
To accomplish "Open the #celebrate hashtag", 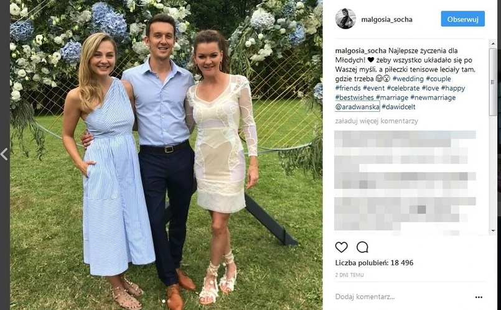I will (x=403, y=88).
